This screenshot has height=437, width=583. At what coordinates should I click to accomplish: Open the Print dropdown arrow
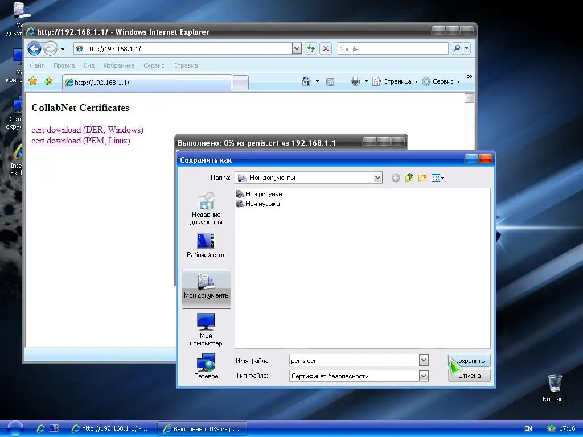tap(366, 81)
